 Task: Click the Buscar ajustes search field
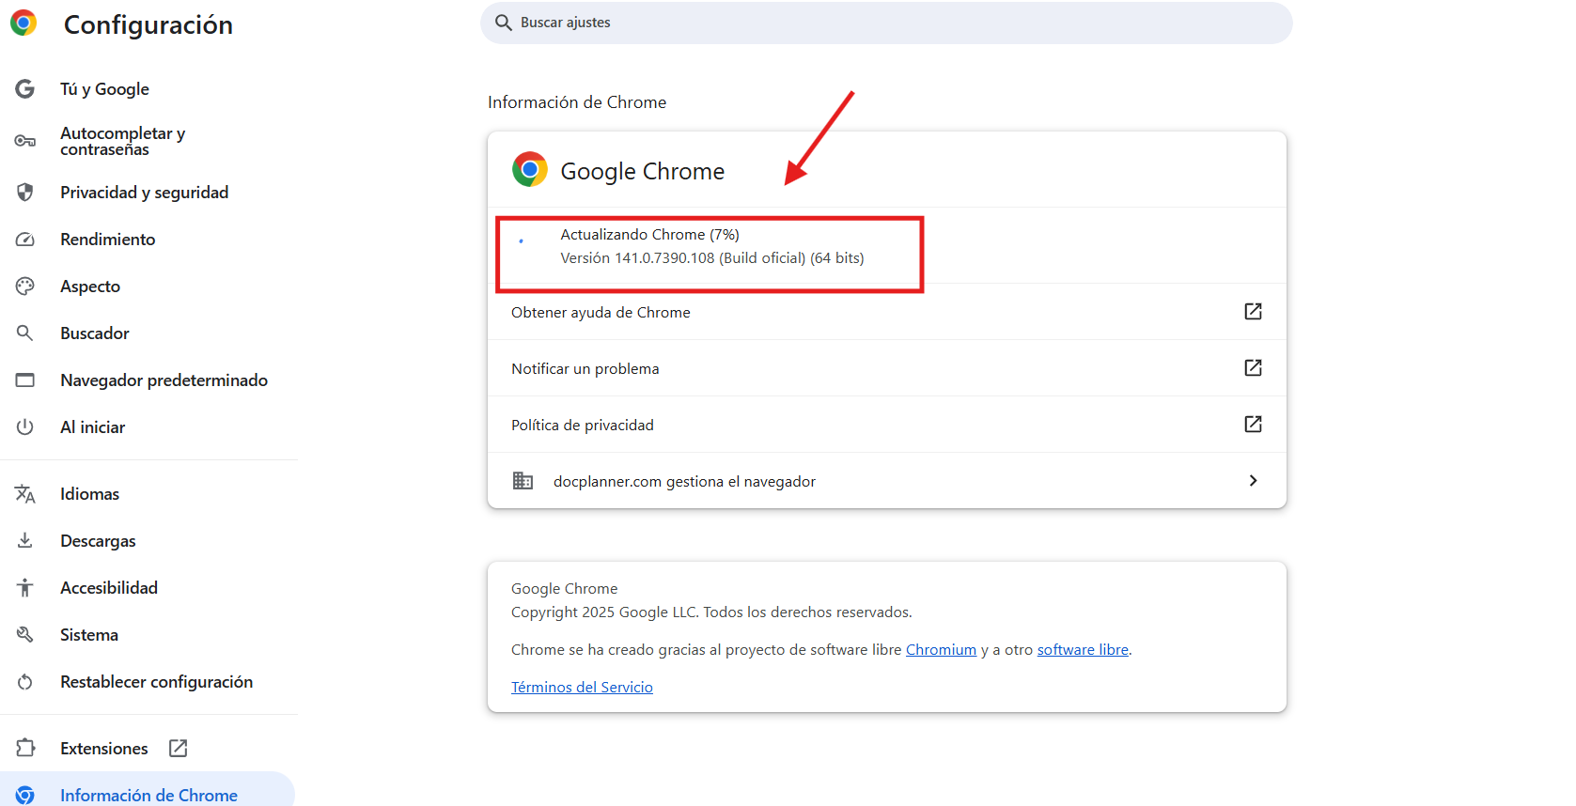click(x=886, y=23)
